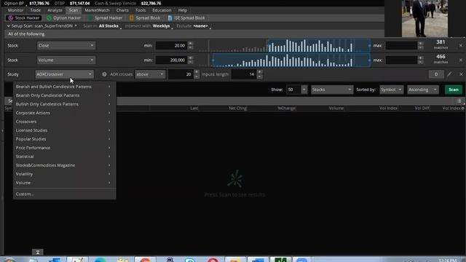Screen dimensions: 466x262
Task: Increase the Close max value stepper
Action: pos(421,44)
